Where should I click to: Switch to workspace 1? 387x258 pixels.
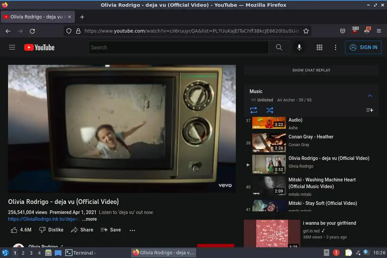[x=15, y=253]
